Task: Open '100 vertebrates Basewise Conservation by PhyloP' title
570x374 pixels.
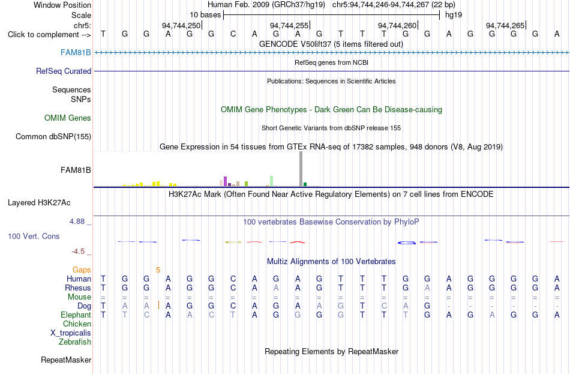Action: [331, 222]
